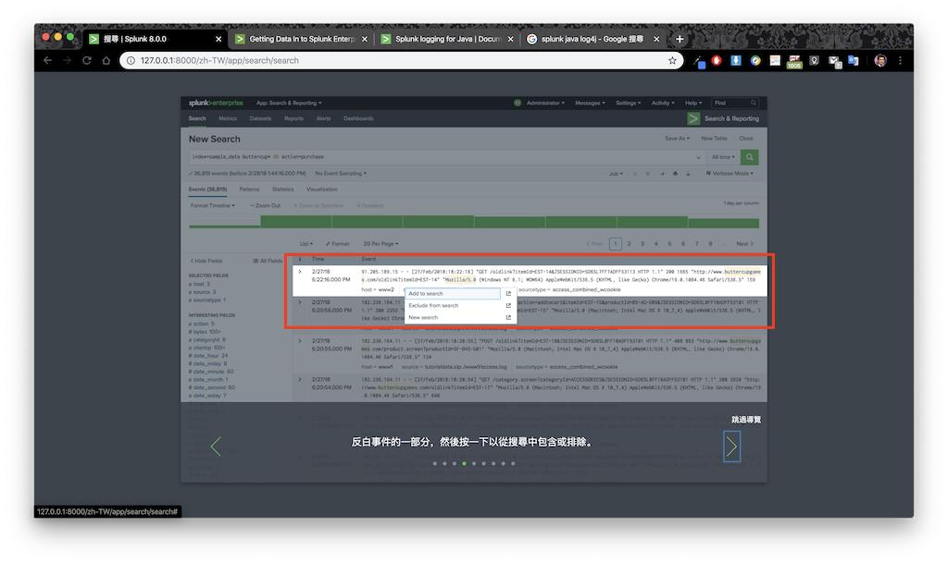
Task: Open the No Event Sampling dropdown
Action: pos(341,174)
